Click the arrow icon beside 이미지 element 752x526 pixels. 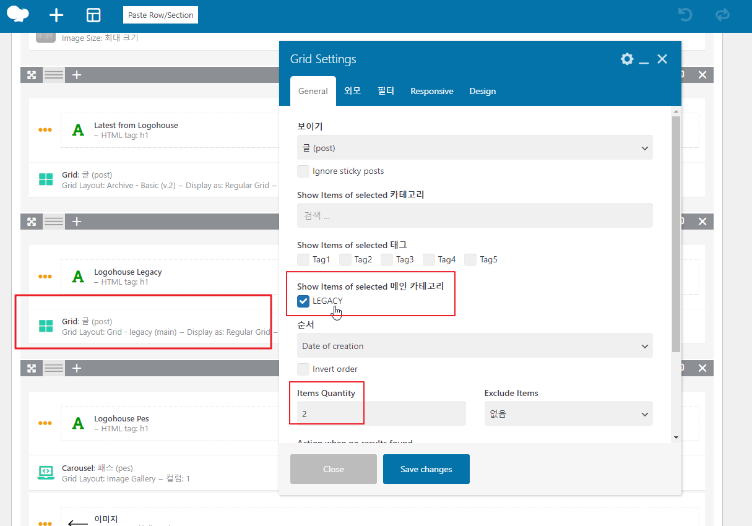click(78, 524)
